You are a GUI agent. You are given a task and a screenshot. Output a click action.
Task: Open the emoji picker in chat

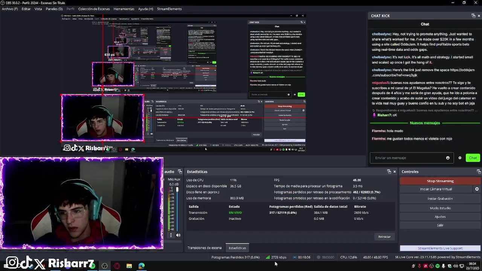[448, 158]
